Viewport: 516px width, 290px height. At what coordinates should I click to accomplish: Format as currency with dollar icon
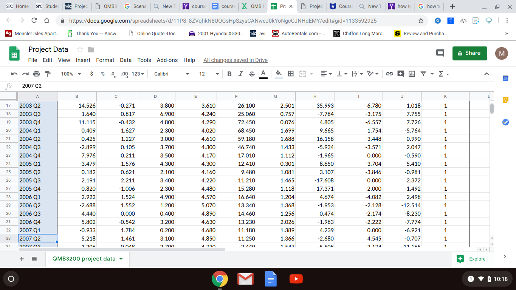point(92,74)
